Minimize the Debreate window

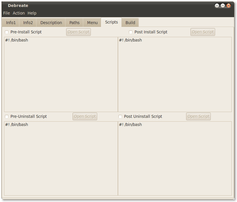pyautogui.click(x=217, y=6)
